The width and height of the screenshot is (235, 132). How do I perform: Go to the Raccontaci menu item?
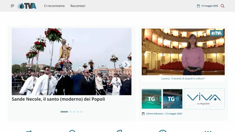coord(78,6)
